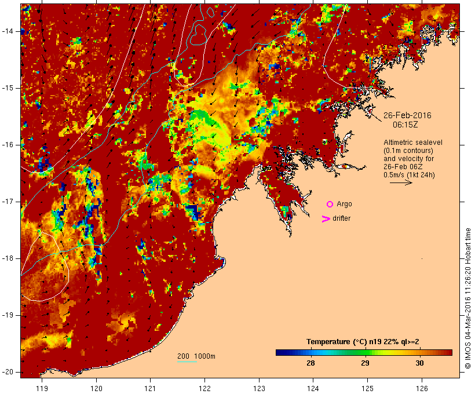Click the 'Temperature (°C) n19 22% ql>=2' title
Screen dimensions: 475x394
363,342
